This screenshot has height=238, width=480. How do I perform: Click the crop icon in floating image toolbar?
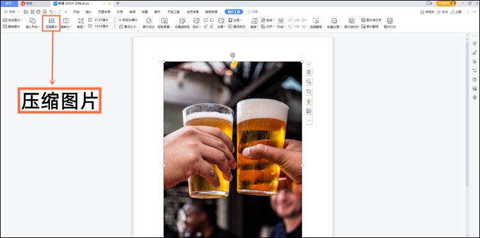click(308, 91)
